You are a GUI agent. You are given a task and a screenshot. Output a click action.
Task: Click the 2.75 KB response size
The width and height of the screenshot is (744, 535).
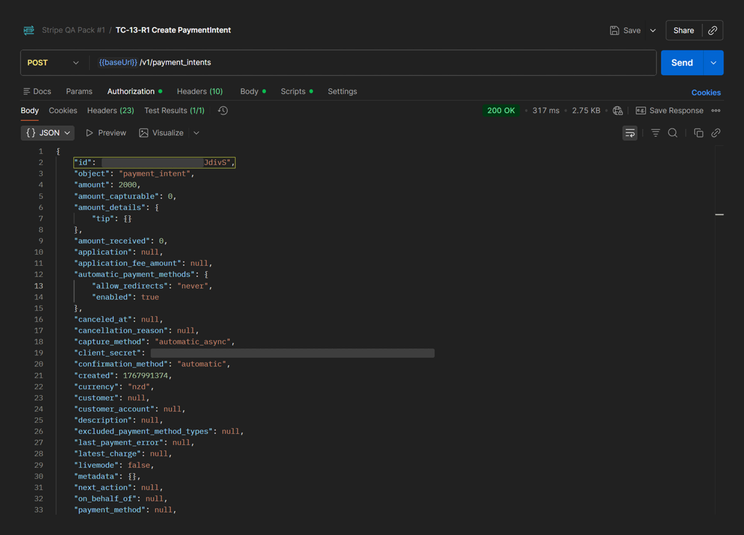[x=586, y=111]
